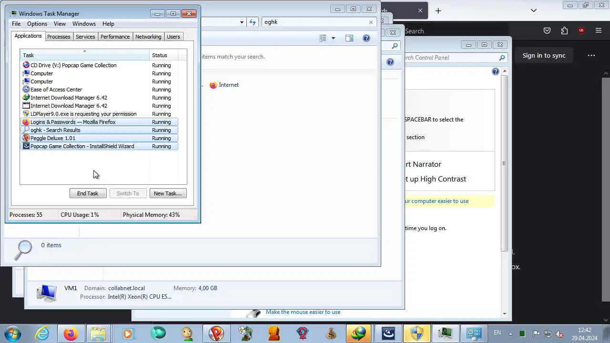Screen dimensions: 610x343
Task: Open the EN language indicator
Action: pyautogui.click(x=497, y=333)
